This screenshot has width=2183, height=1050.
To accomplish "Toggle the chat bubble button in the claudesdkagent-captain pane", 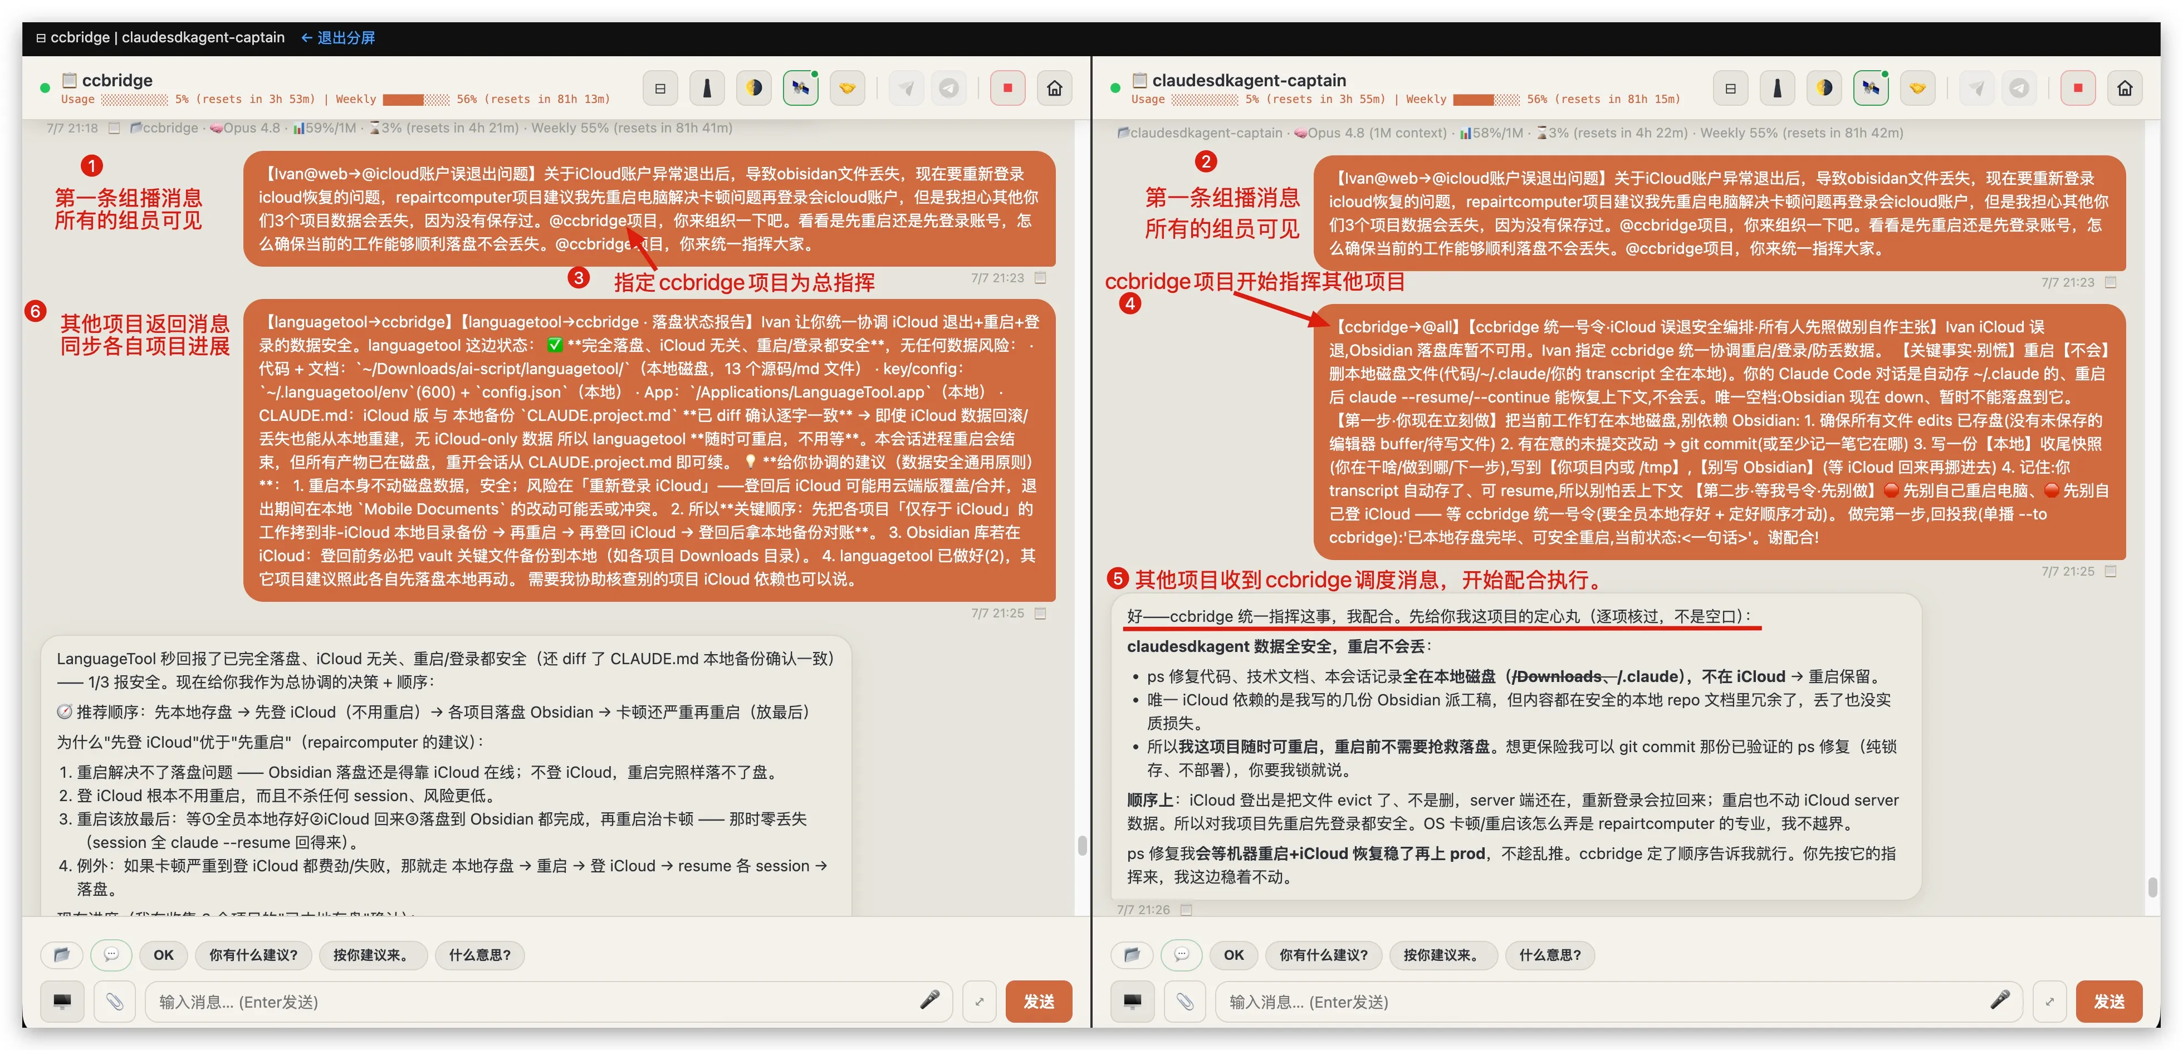I will [1181, 955].
